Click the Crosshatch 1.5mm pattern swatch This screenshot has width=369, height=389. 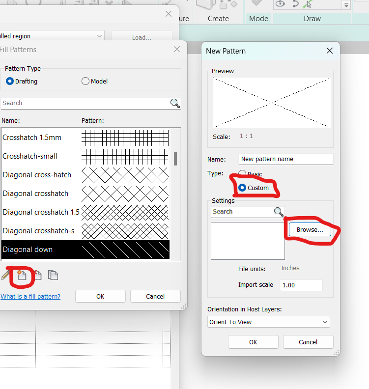[x=125, y=138]
